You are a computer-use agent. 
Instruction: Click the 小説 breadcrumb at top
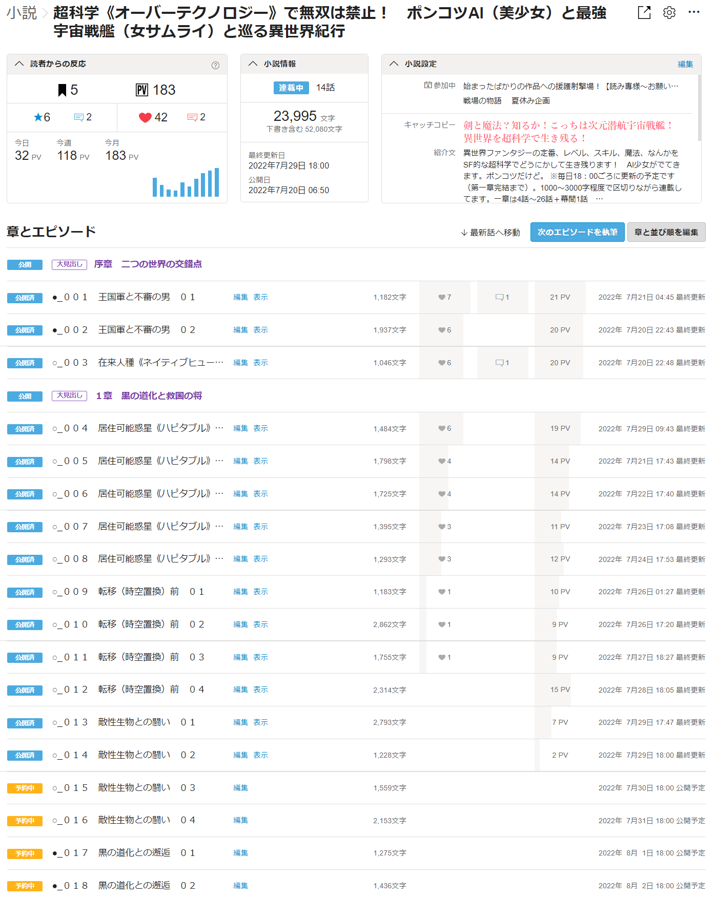coord(22,13)
